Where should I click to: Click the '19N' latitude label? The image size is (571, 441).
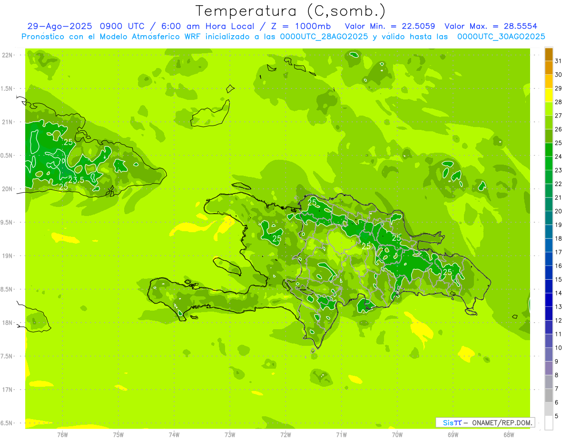[7, 256]
